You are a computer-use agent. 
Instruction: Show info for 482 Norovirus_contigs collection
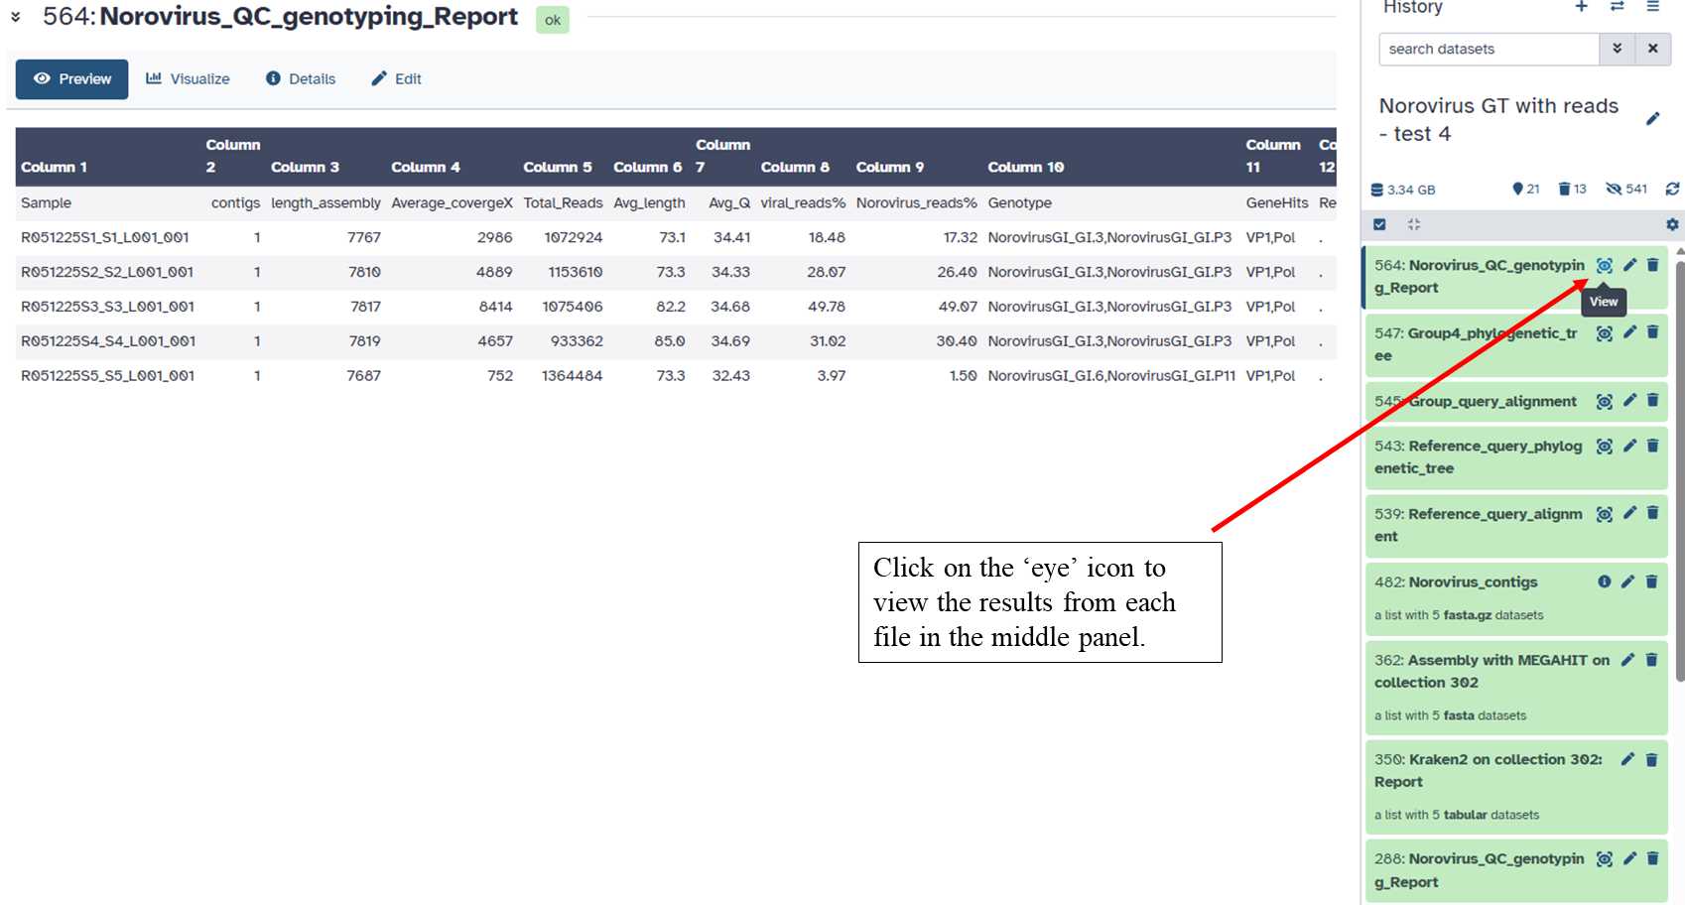tap(1604, 582)
